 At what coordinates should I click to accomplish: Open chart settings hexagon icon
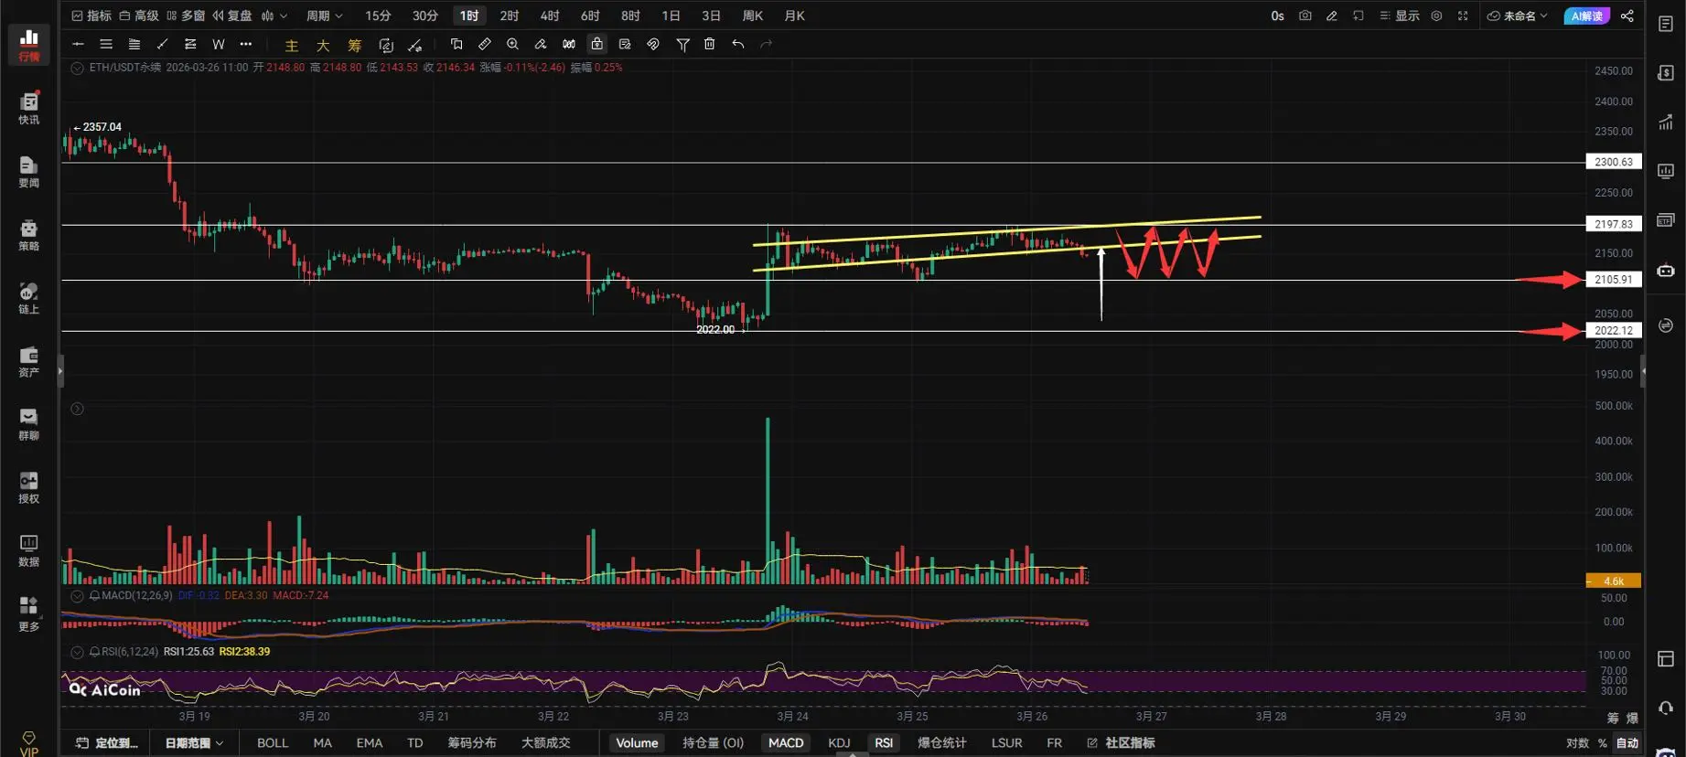(1436, 16)
